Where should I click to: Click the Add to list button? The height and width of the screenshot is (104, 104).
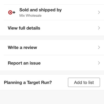tap(84, 82)
